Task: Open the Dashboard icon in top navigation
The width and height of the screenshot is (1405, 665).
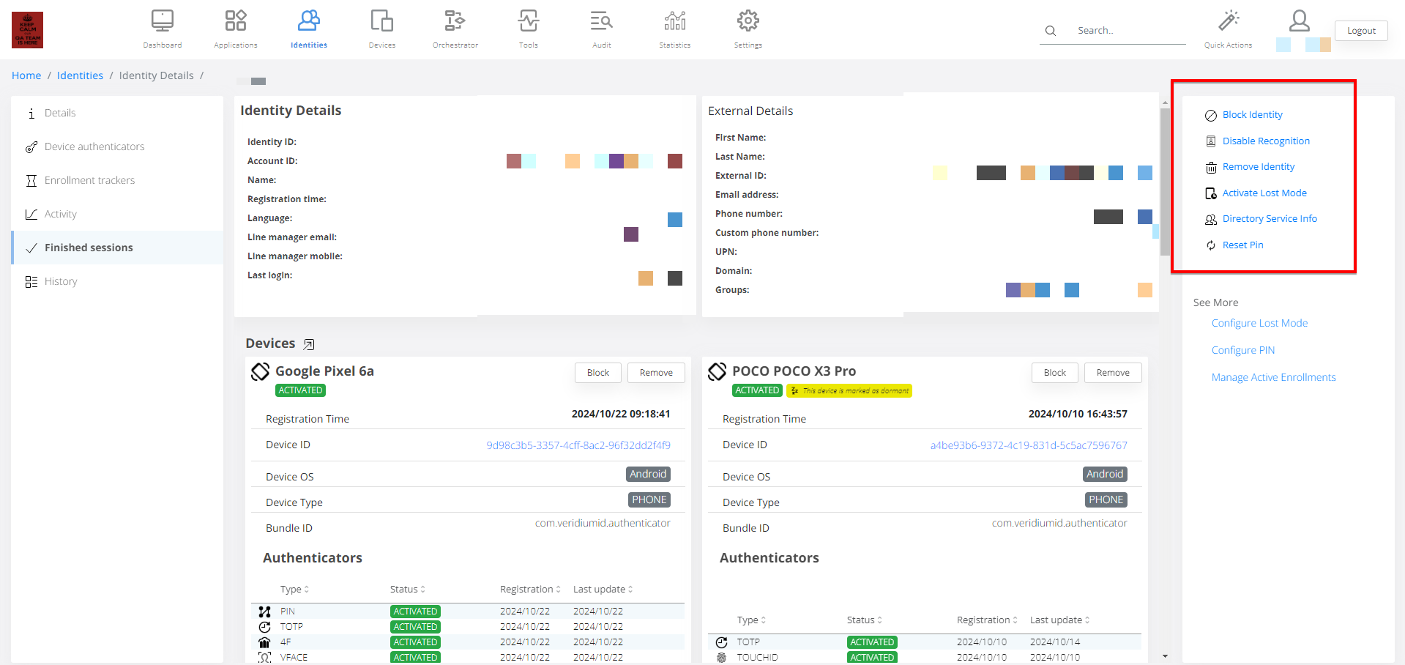Action: point(162,21)
